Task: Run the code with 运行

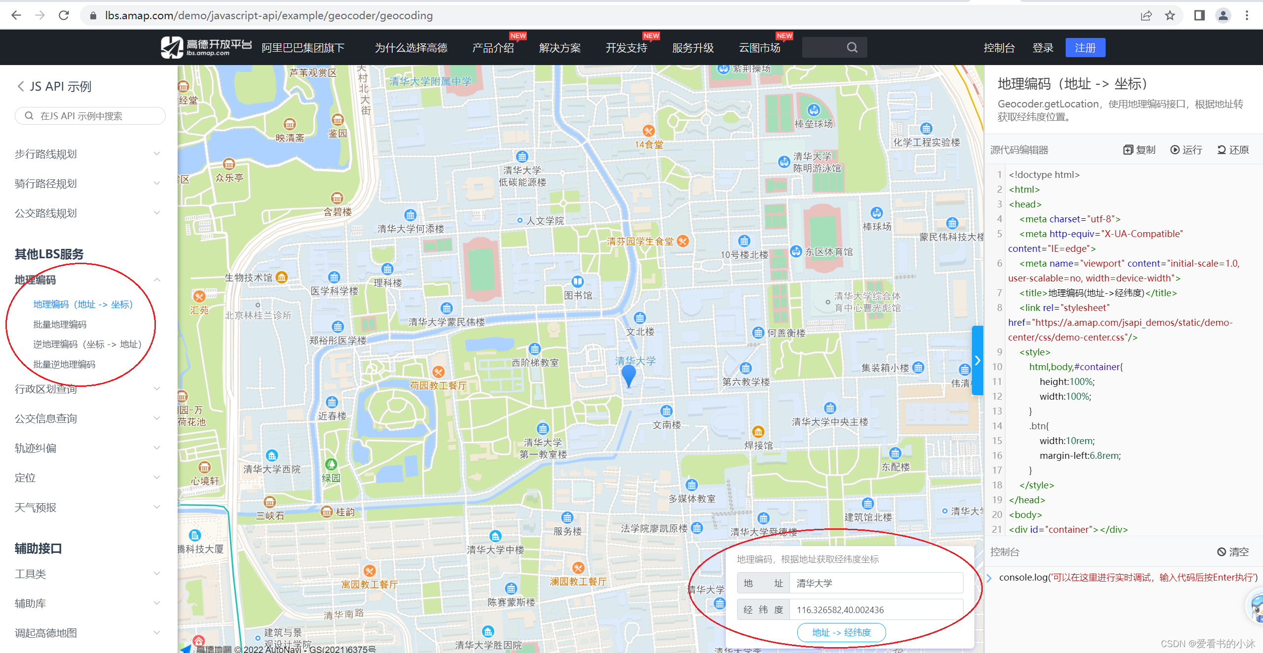Action: (x=1186, y=150)
